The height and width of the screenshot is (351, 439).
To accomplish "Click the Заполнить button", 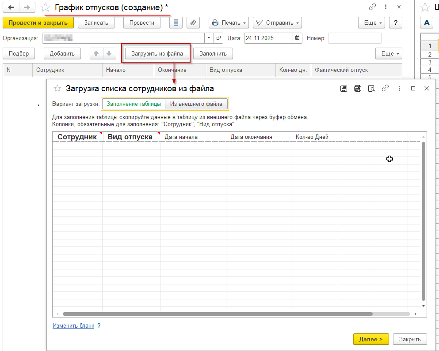I will point(213,53).
